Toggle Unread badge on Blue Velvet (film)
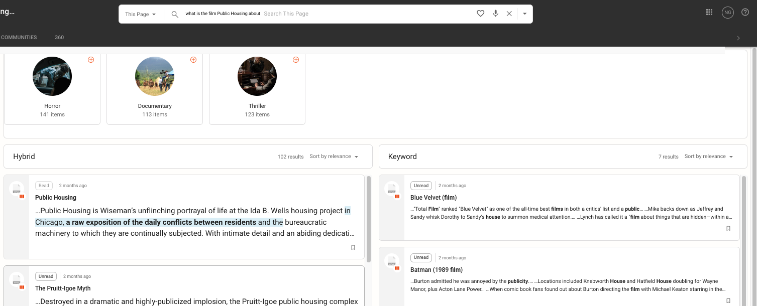This screenshot has height=306, width=757. 421,186
